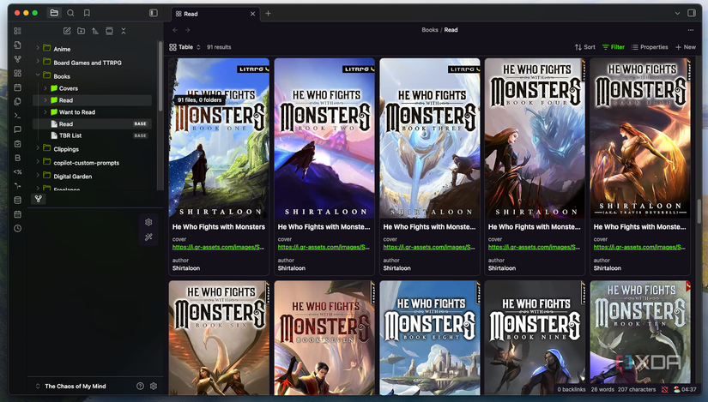708x402 pixels.
Task: Open the Table view dropdown
Action: pyautogui.click(x=185, y=47)
